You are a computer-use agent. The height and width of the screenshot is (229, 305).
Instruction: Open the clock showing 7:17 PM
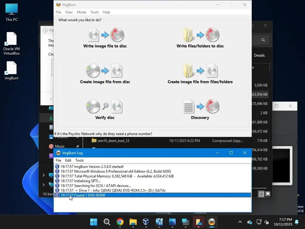click(283, 222)
